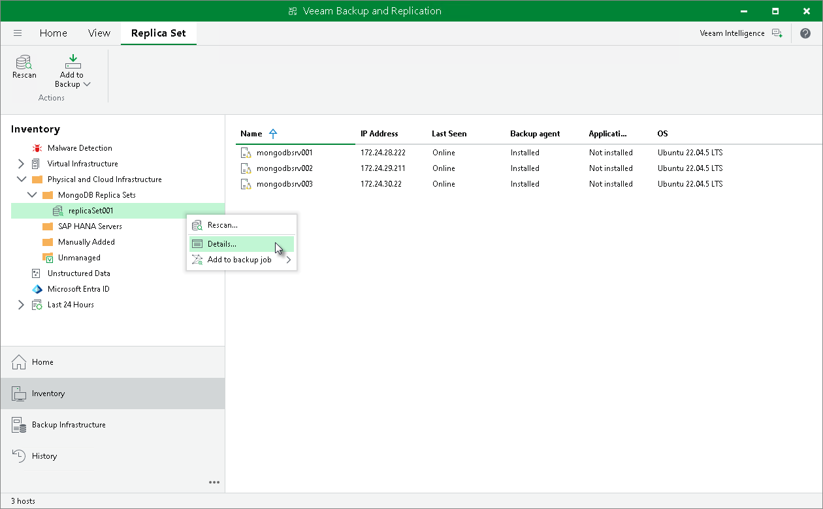The height and width of the screenshot is (509, 823).
Task: Click the Unmanaged folder icon
Action: pyautogui.click(x=47, y=258)
